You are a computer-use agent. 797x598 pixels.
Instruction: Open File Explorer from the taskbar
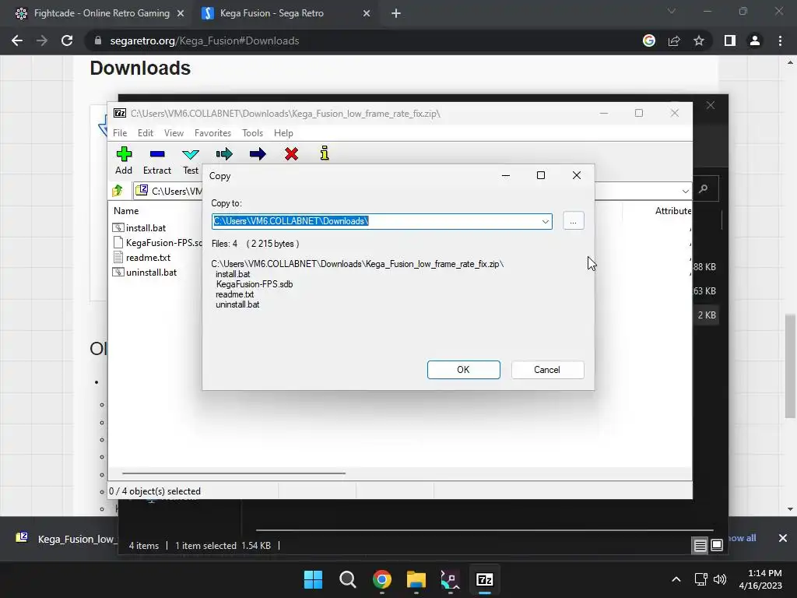coord(416,579)
